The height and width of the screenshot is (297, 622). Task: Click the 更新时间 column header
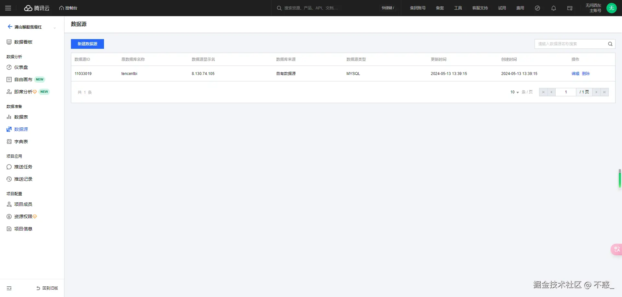[439, 59]
